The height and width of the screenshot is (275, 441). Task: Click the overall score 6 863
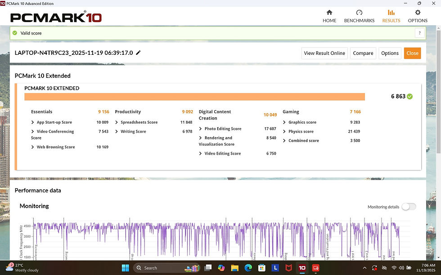click(398, 96)
